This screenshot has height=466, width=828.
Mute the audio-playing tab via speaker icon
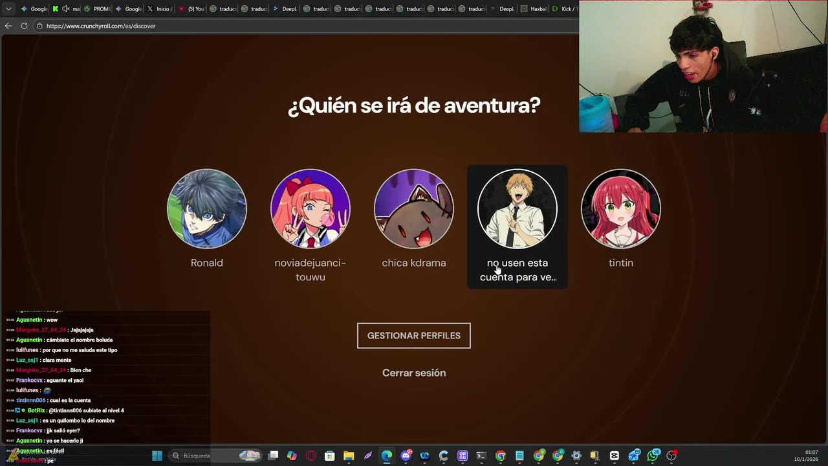(65, 9)
